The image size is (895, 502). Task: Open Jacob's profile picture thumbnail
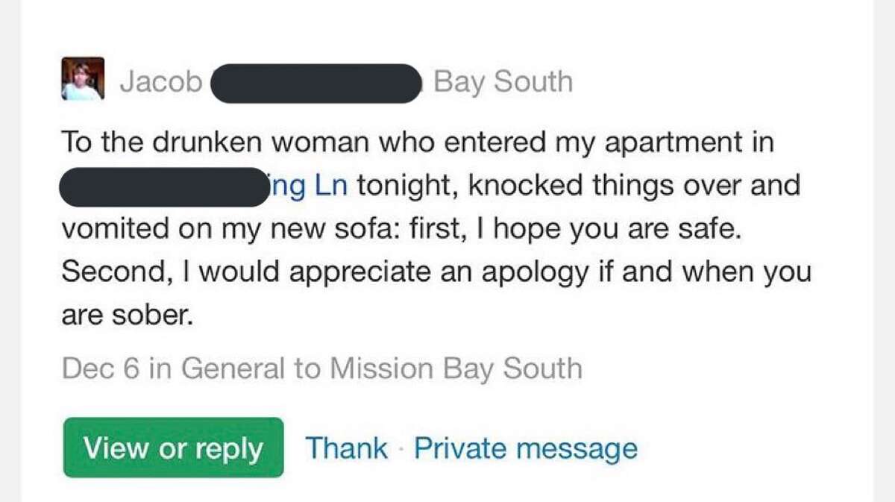point(83,79)
